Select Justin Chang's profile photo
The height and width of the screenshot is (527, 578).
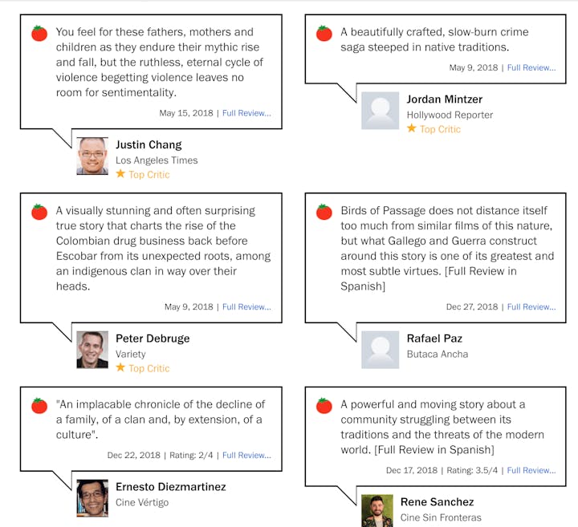92,156
